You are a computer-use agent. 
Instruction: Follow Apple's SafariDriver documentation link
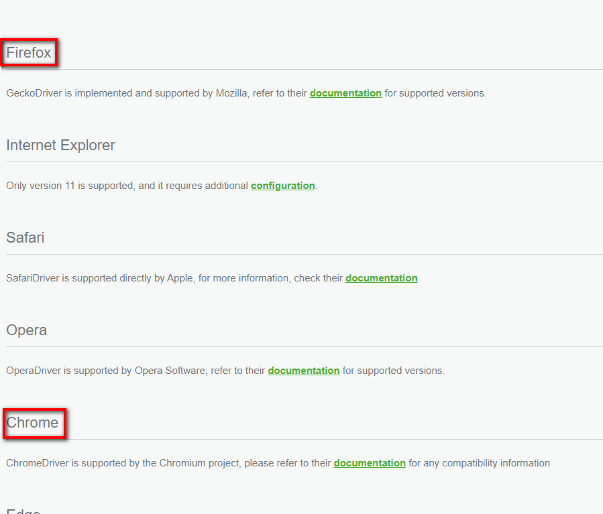[381, 278]
